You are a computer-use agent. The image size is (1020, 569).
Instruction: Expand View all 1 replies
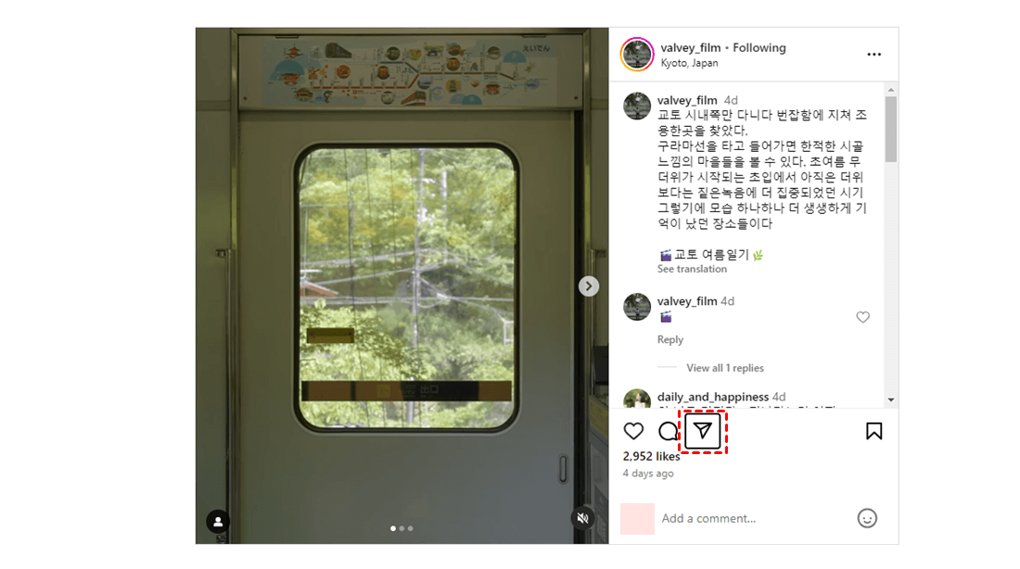pos(725,368)
